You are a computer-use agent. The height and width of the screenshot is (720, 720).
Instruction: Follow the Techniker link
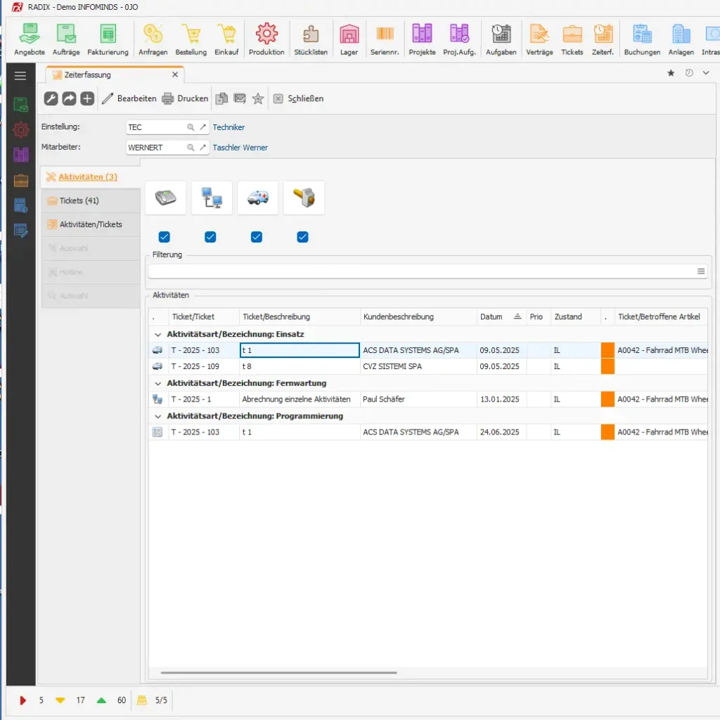tap(229, 127)
